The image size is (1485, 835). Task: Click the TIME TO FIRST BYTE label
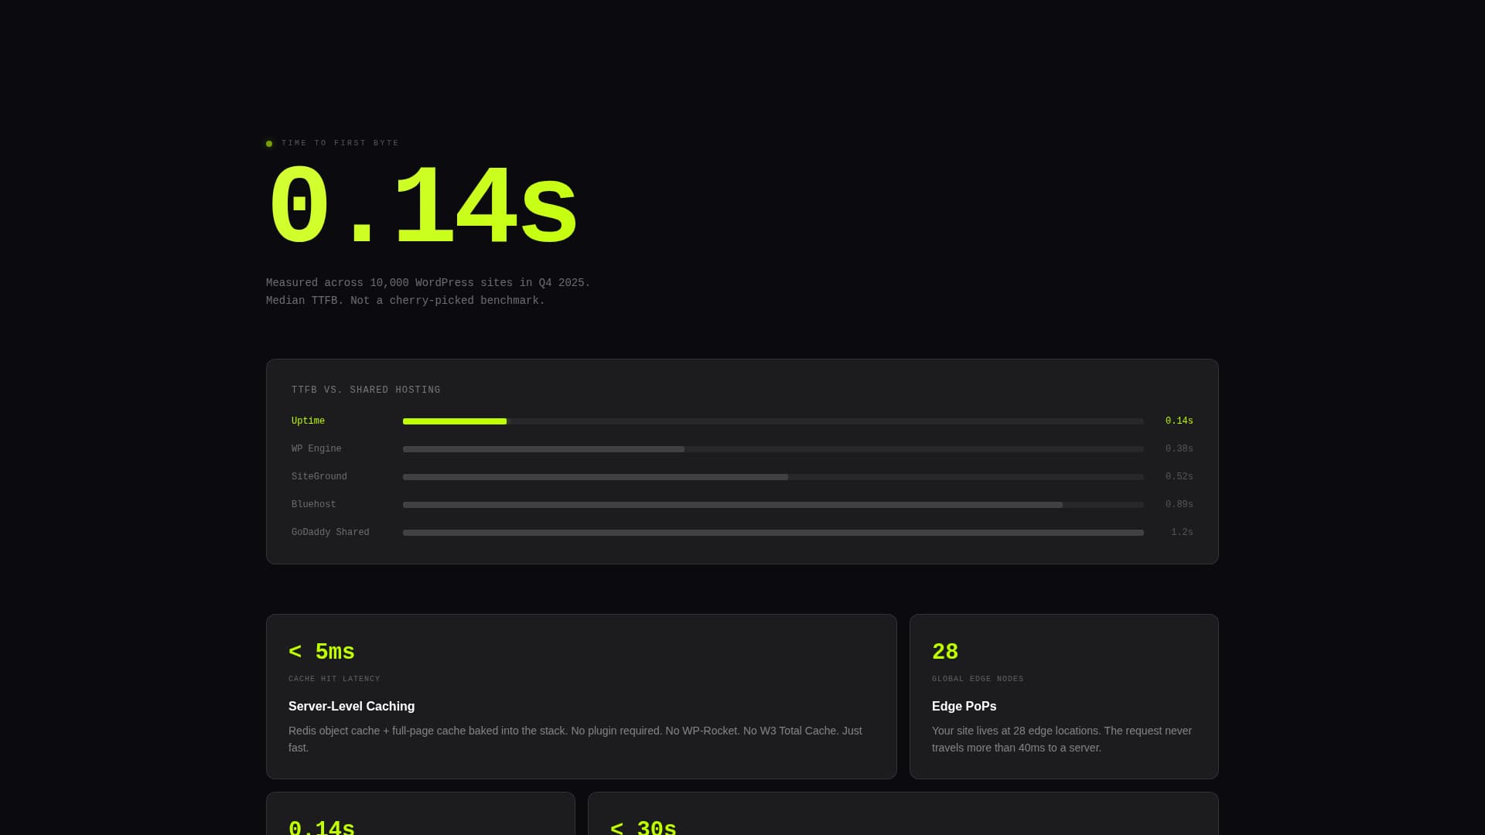click(x=340, y=143)
